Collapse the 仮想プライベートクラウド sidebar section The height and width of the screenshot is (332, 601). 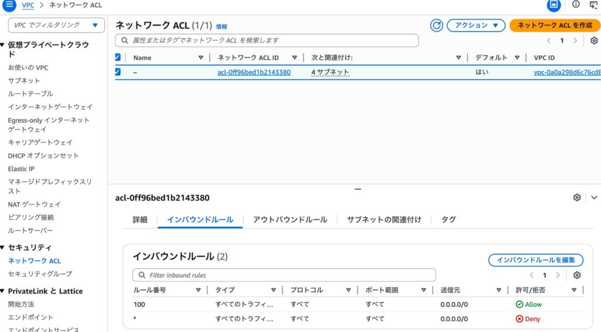click(x=3, y=45)
